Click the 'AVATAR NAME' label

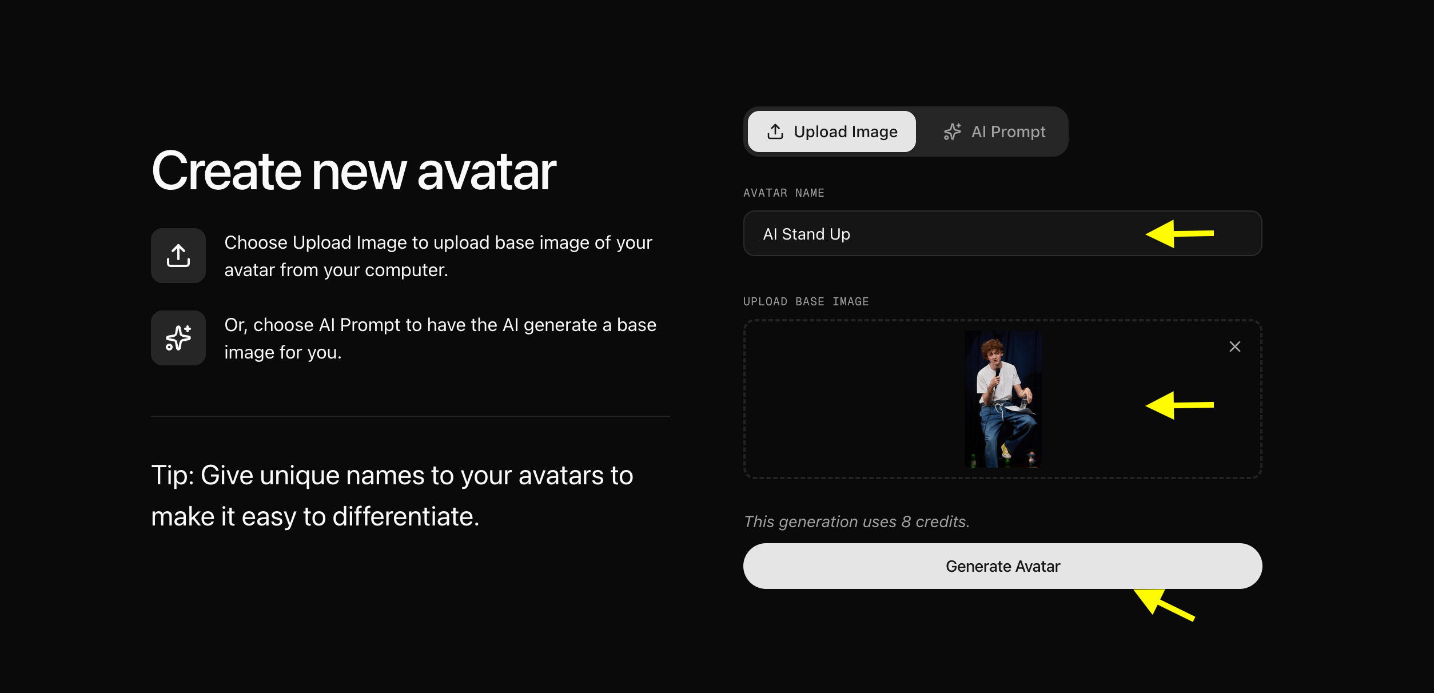[x=784, y=193]
